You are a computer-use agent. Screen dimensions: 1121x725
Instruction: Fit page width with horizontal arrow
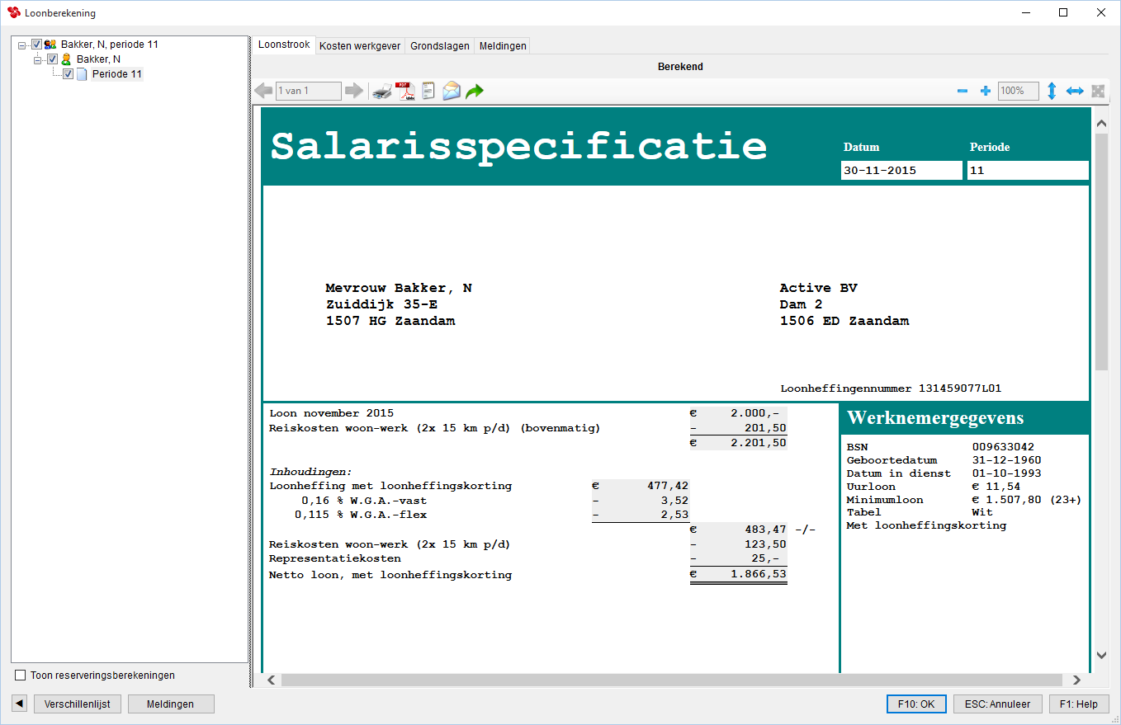pos(1074,92)
